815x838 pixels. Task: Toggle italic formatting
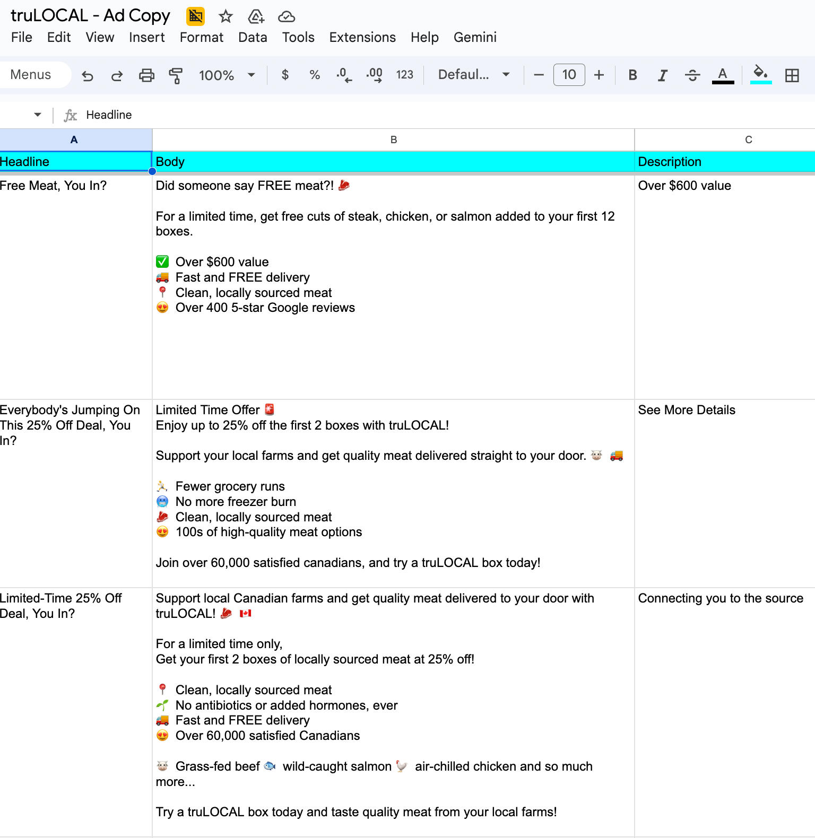[662, 75]
